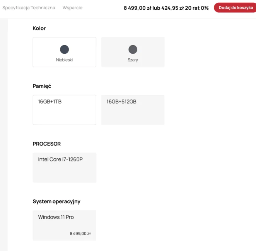
Task: Select the Niebieski blue color circle
Action: click(x=65, y=49)
